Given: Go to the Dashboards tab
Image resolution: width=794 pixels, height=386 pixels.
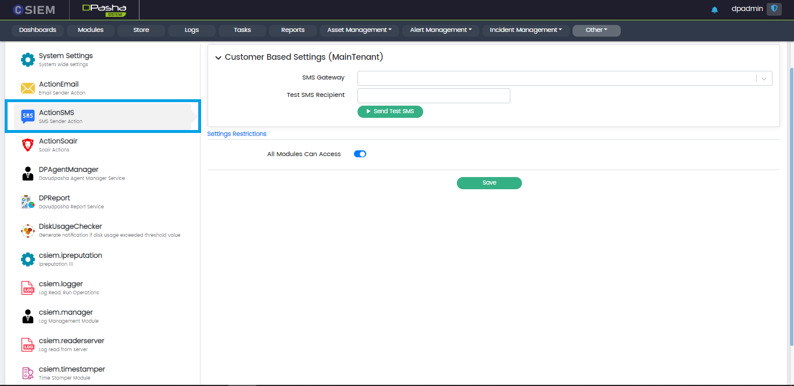Looking at the screenshot, I should tap(38, 30).
